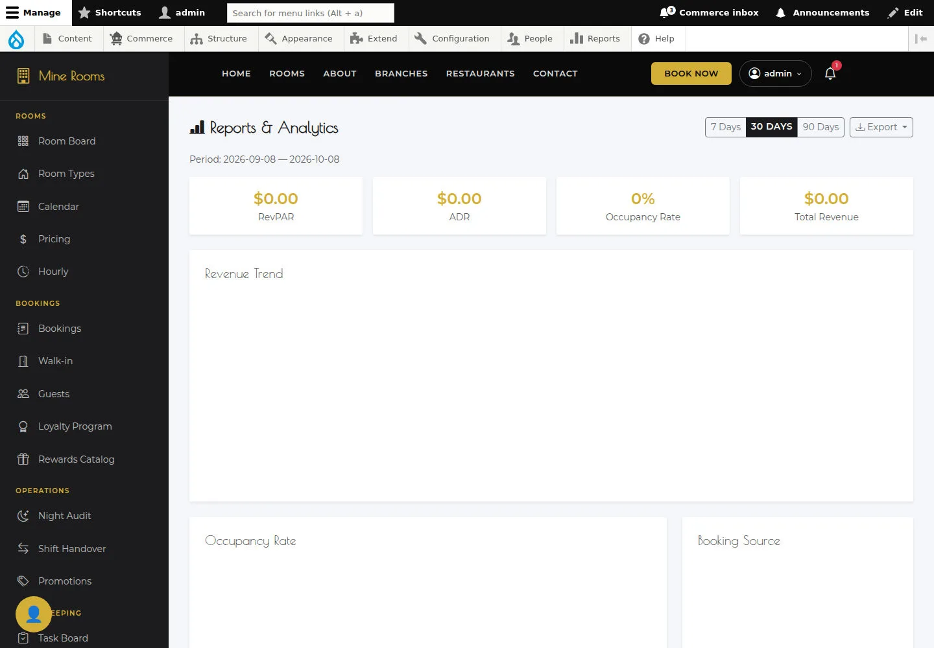
Task: Open the Loyalty Program link
Action: coord(75,426)
